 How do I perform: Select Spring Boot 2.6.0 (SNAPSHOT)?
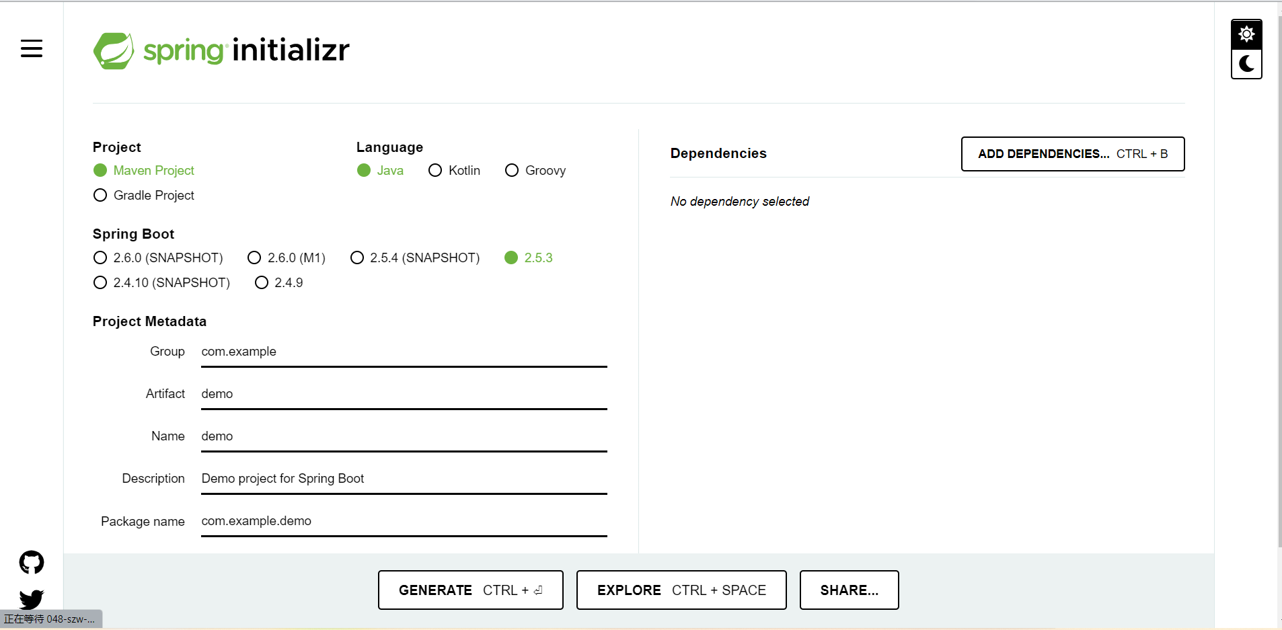coord(158,258)
